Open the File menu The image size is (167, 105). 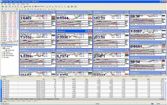2,4
